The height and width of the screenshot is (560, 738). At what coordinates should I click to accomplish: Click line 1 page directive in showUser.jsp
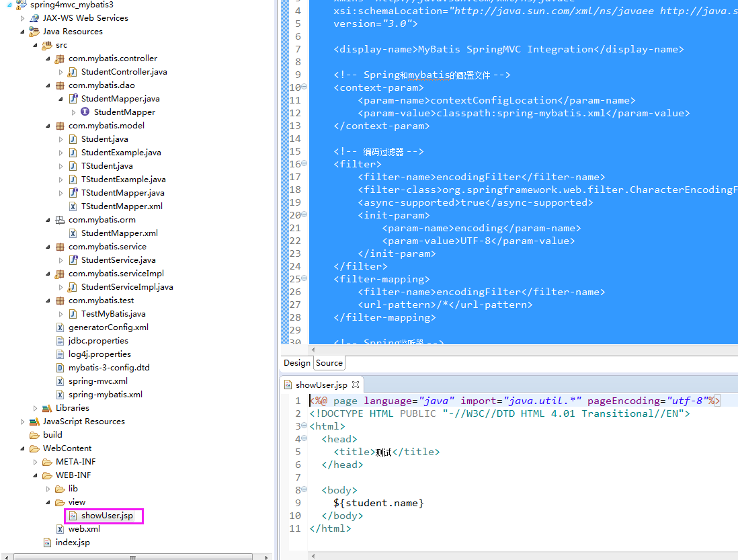tap(515, 401)
